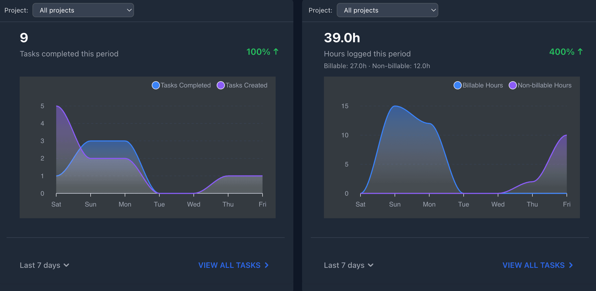Toggle the Tasks Completed legend indicator

pos(156,85)
